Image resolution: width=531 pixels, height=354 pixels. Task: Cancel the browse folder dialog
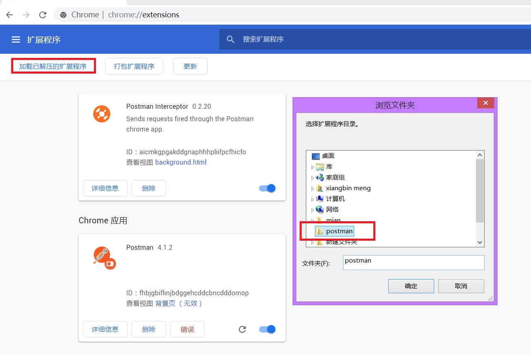pos(461,286)
